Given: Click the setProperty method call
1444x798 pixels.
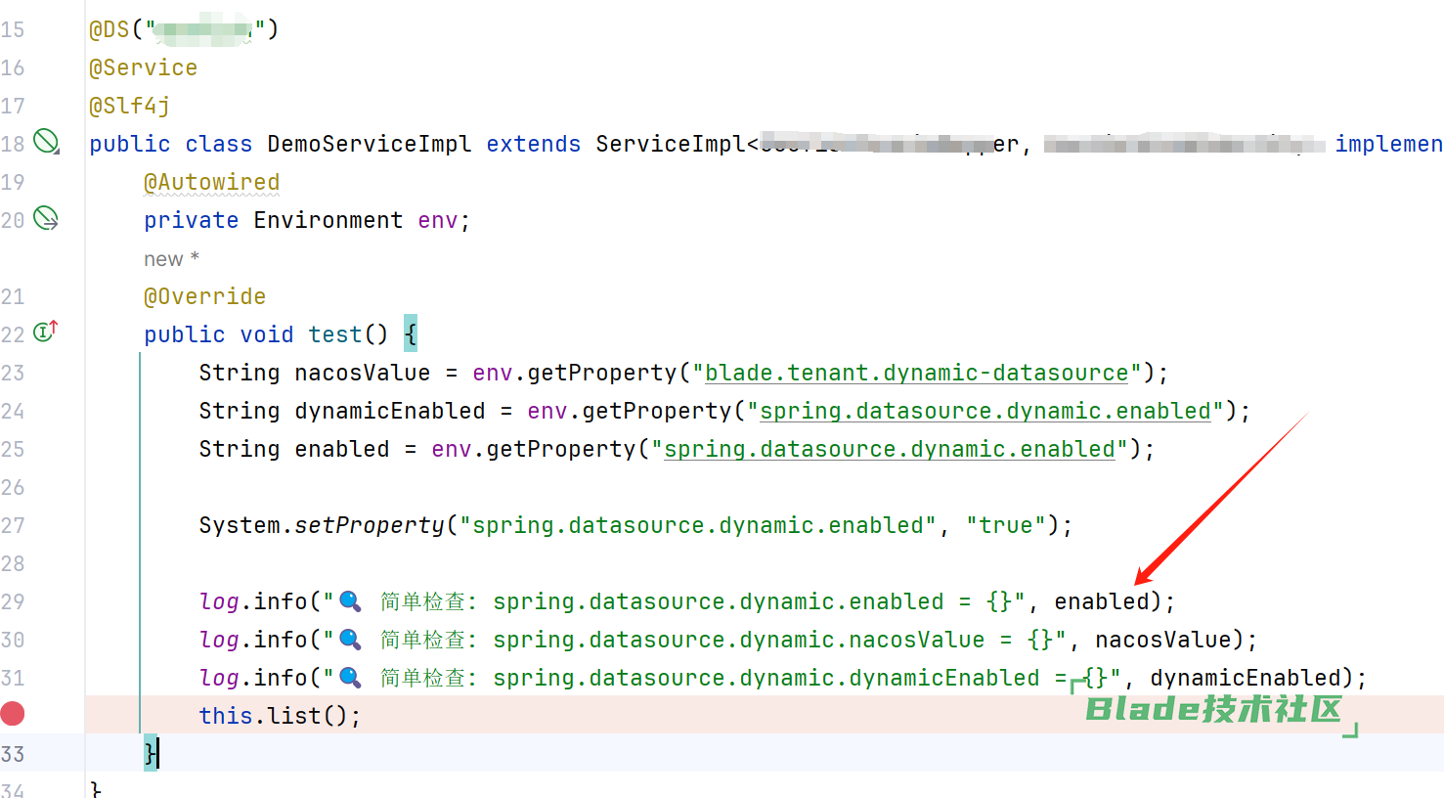Looking at the screenshot, I should 370,525.
